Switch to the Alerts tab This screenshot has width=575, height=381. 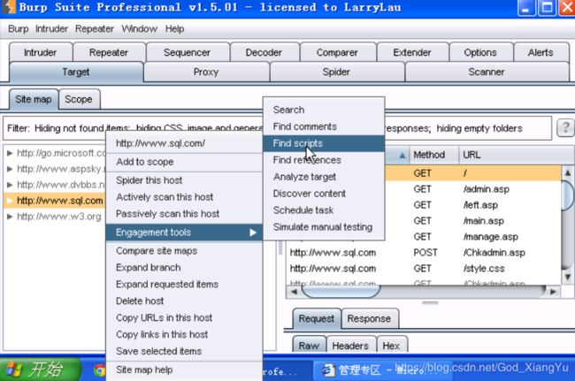(540, 52)
